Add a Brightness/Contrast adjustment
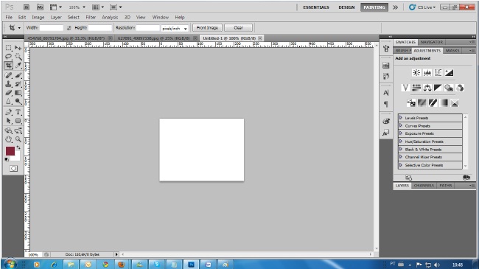The height and width of the screenshot is (269, 479). (416, 73)
